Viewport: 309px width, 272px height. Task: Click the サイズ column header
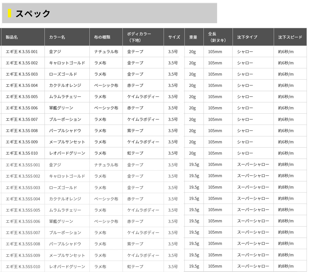pyautogui.click(x=174, y=37)
